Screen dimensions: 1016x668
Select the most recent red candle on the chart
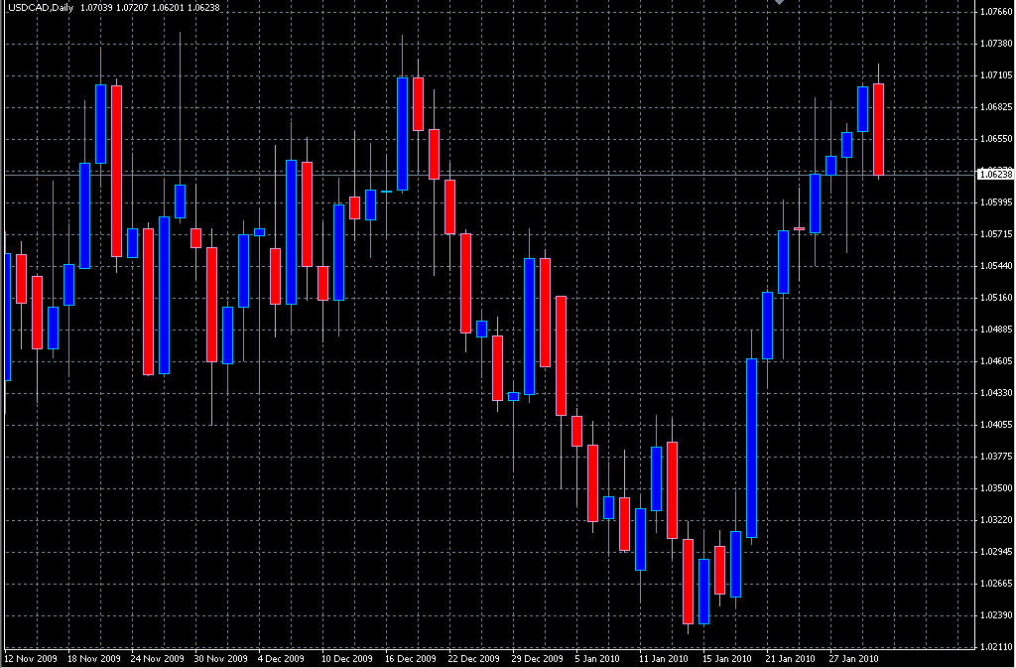[879, 129]
